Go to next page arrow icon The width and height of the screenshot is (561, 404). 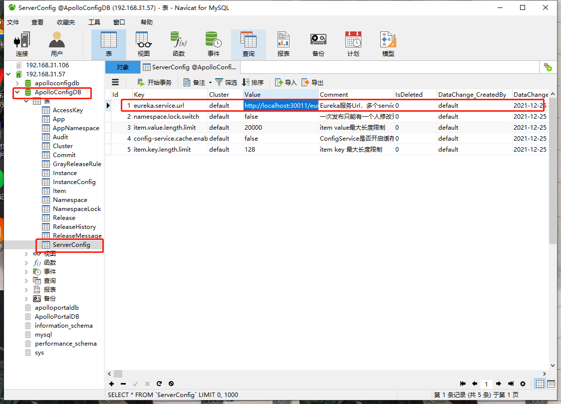coord(499,384)
